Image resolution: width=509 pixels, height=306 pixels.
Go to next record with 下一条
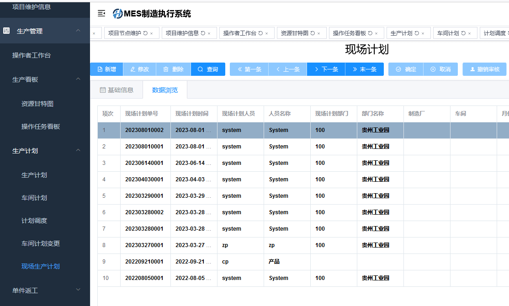click(326, 69)
